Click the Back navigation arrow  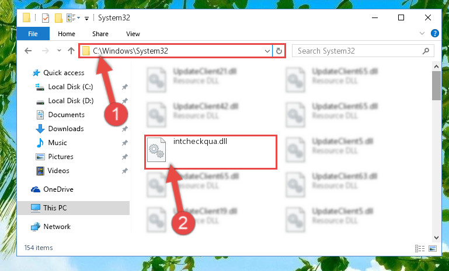28,51
